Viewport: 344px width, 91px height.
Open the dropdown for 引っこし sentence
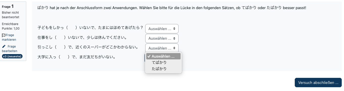click(162, 48)
